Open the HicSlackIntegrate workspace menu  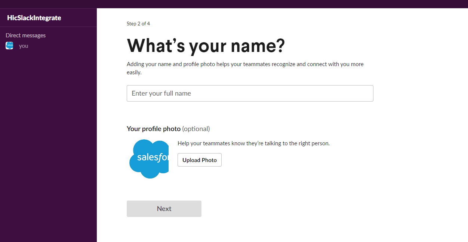point(34,18)
